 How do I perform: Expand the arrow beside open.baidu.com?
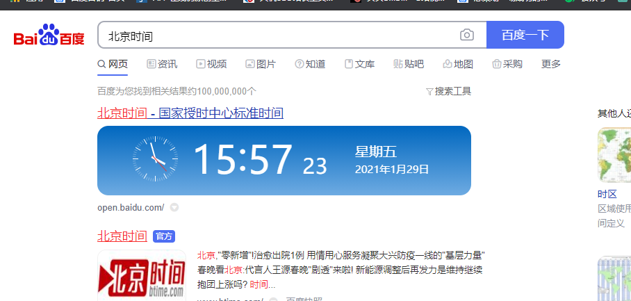coord(174,207)
